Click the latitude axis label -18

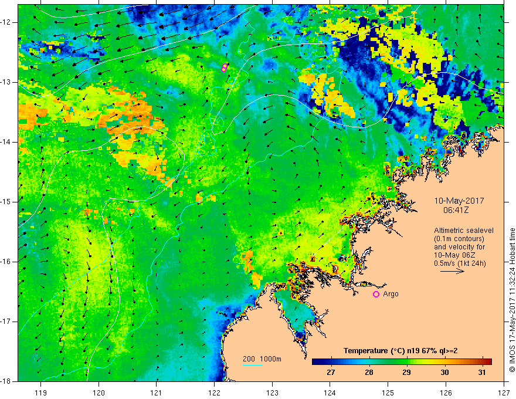6,381
